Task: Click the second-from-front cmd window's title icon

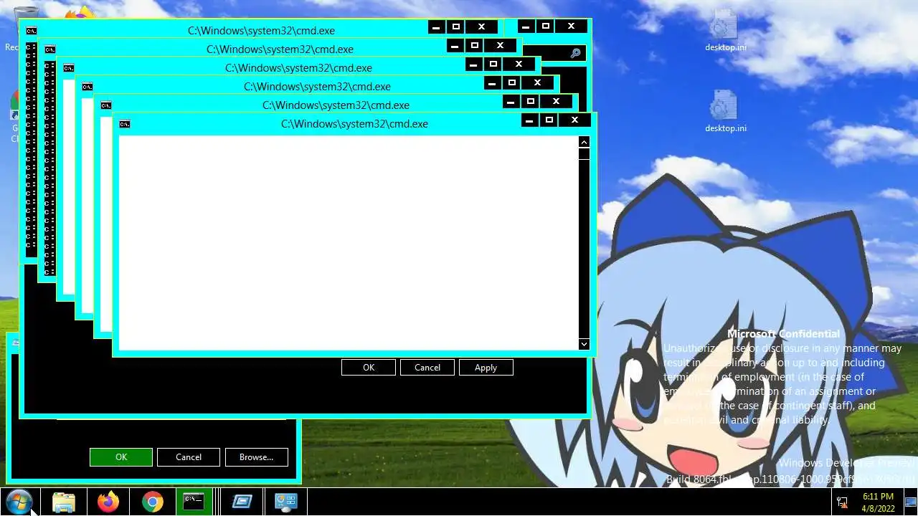Action: [105, 105]
